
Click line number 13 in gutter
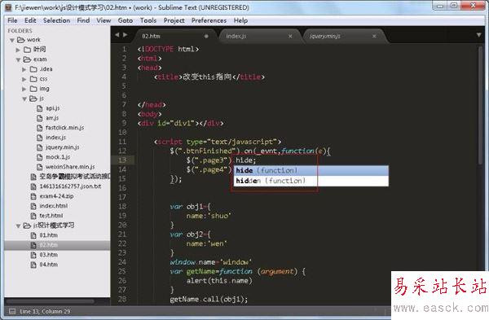pyautogui.click(x=122, y=160)
